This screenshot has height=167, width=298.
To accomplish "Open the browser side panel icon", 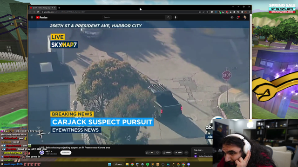I will (x=242, y=12).
